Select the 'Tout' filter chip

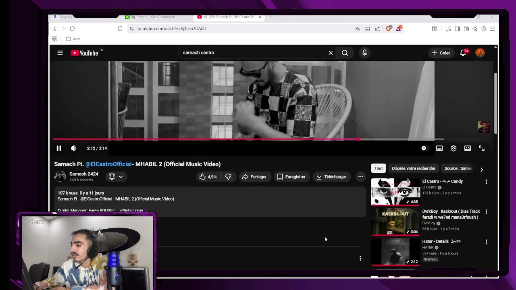379,168
